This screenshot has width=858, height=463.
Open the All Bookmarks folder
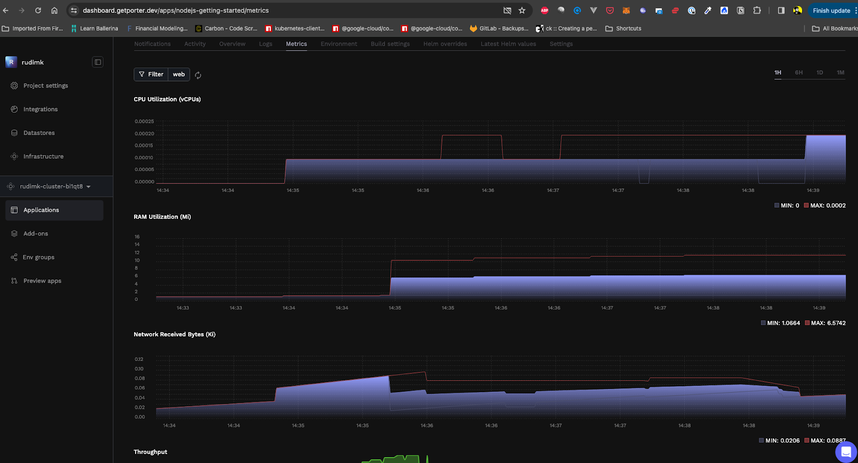pos(835,28)
